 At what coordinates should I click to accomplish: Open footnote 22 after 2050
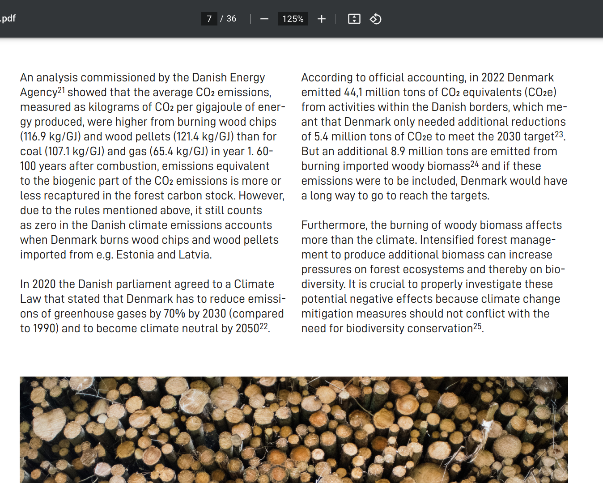click(x=264, y=326)
